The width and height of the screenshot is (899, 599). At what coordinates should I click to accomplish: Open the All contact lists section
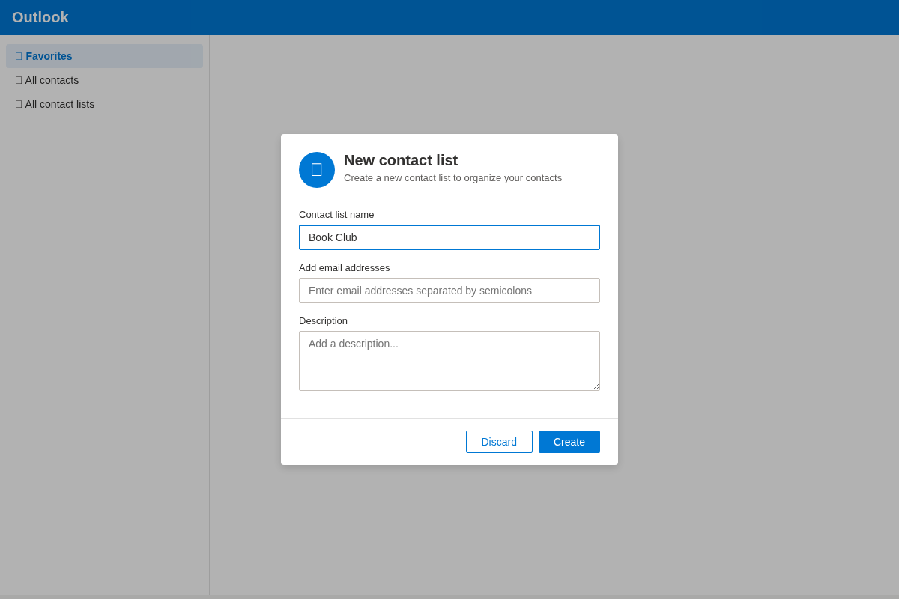(59, 104)
